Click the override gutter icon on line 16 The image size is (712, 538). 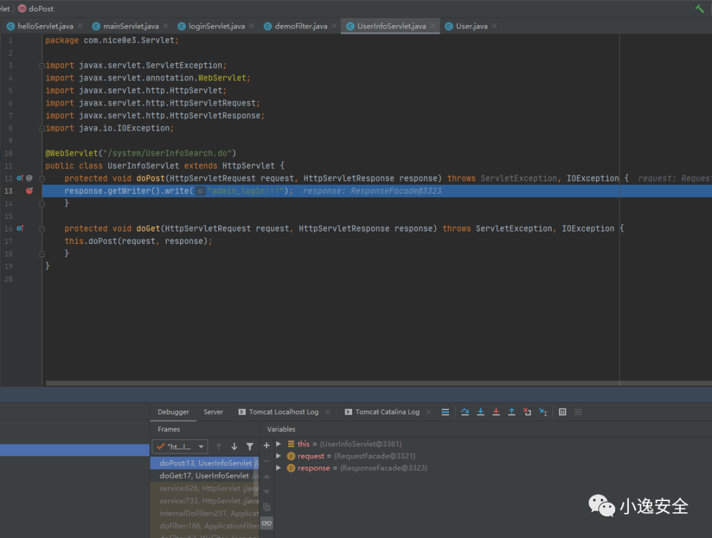(x=20, y=228)
